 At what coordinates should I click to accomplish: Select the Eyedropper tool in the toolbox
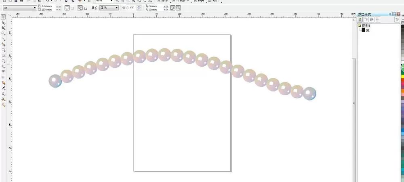4,88
